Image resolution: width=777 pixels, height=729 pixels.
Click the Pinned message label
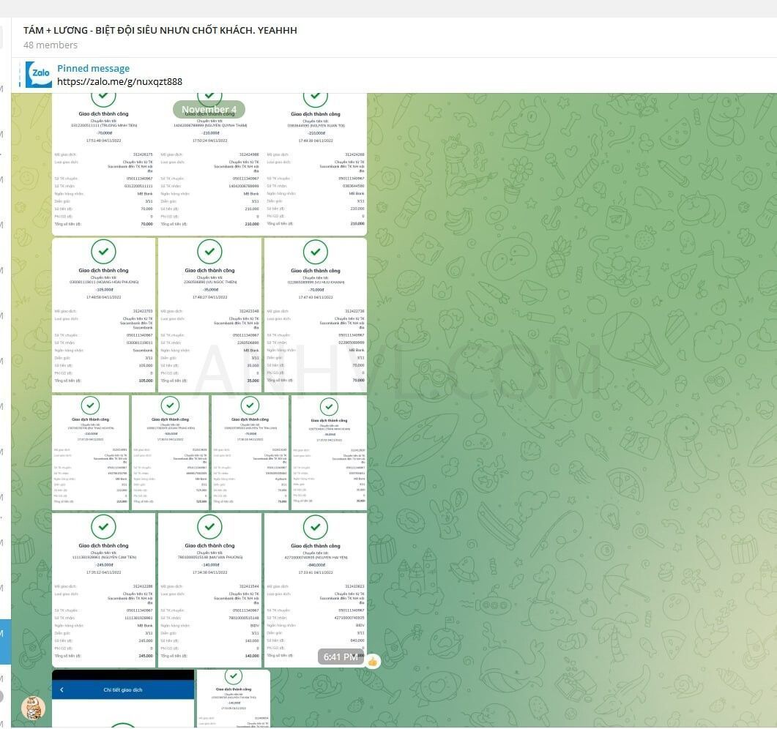[93, 68]
